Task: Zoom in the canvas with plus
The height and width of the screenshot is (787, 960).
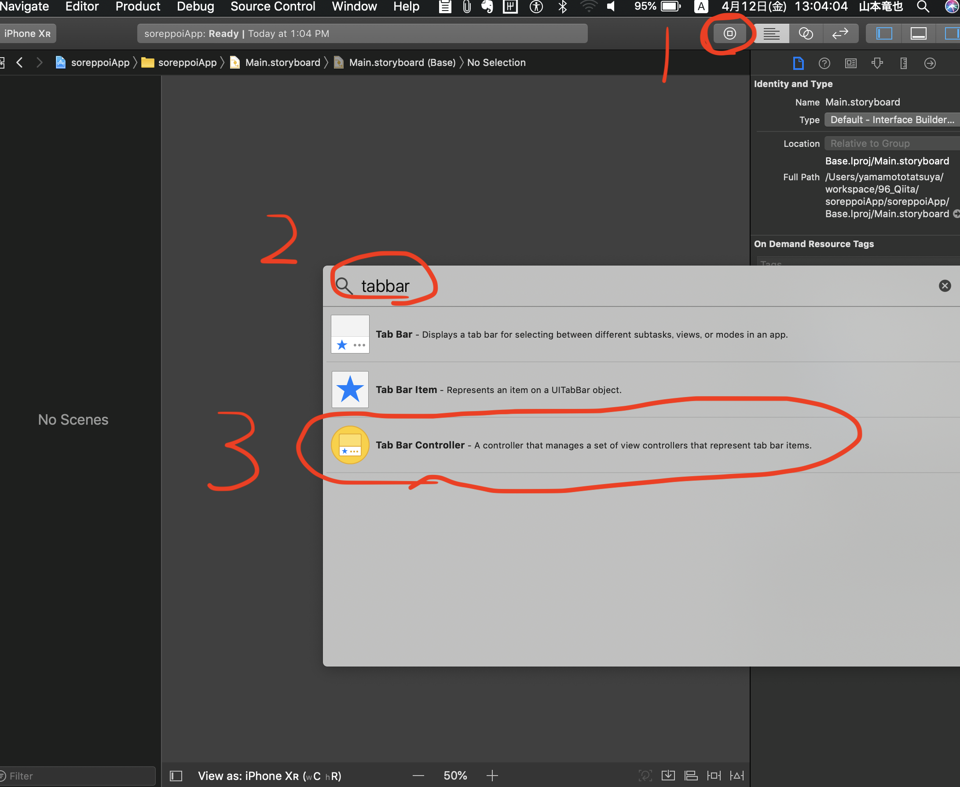Action: [492, 776]
